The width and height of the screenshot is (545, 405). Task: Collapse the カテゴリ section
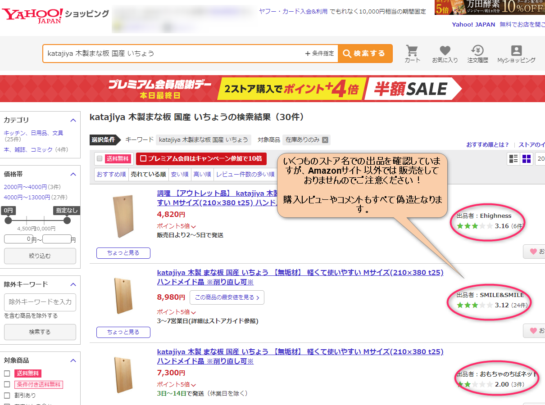pyautogui.click(x=73, y=120)
